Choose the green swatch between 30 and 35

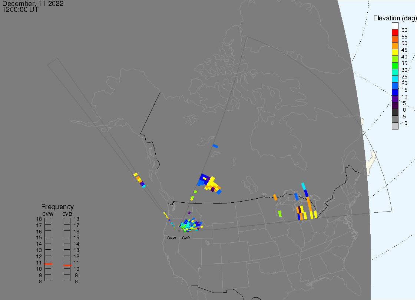coord(395,66)
